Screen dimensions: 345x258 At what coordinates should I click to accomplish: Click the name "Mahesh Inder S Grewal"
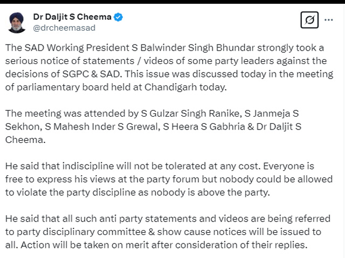[x=106, y=127]
